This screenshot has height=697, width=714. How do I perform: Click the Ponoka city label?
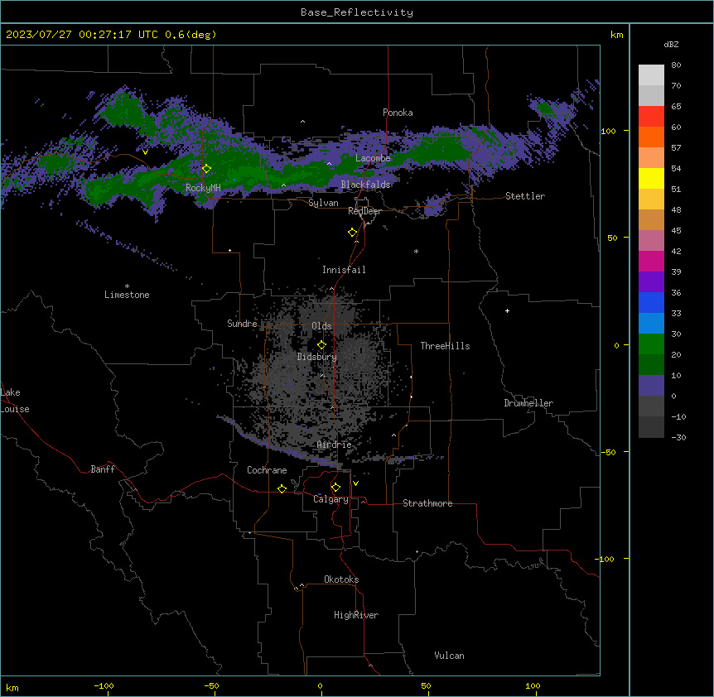click(x=398, y=113)
